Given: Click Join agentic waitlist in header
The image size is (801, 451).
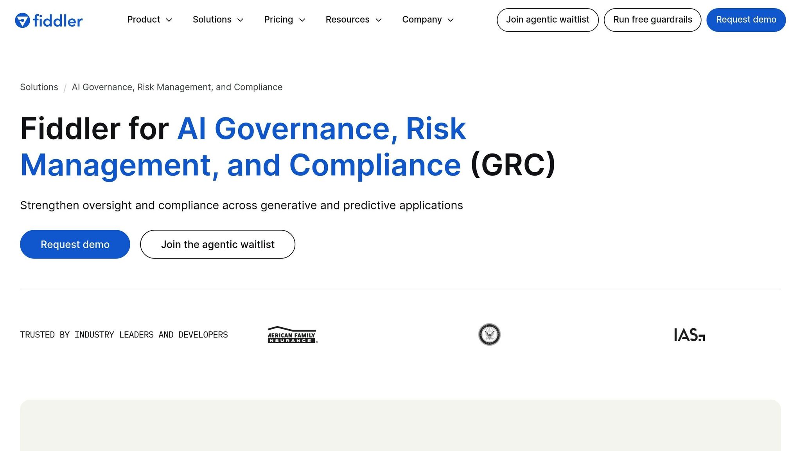Looking at the screenshot, I should 547,20.
